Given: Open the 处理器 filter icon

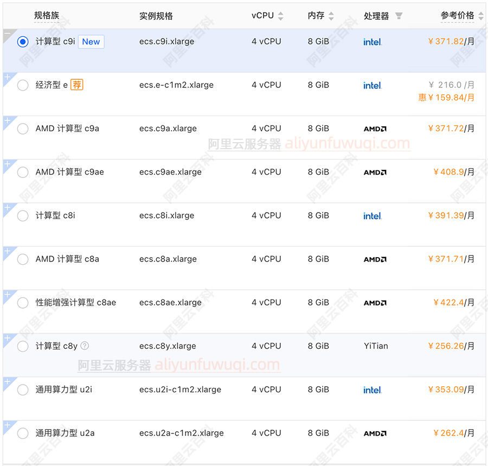Looking at the screenshot, I should (x=399, y=16).
